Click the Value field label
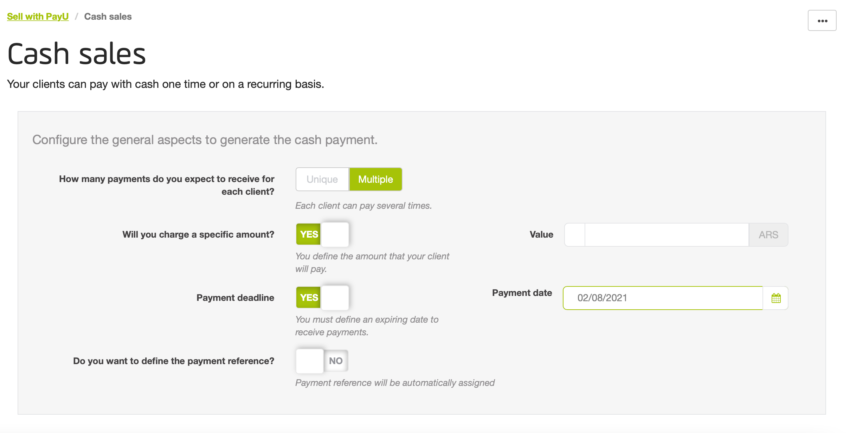The image size is (850, 433). [541, 234]
